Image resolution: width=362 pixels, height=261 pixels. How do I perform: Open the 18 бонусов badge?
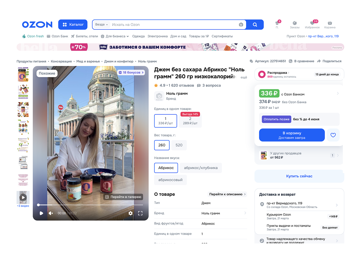[131, 72]
